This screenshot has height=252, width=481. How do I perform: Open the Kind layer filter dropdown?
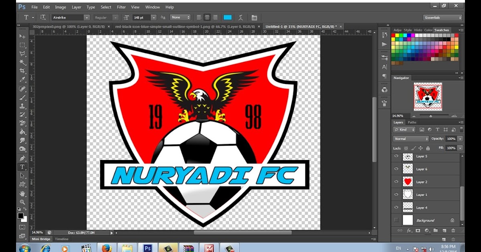pyautogui.click(x=404, y=130)
